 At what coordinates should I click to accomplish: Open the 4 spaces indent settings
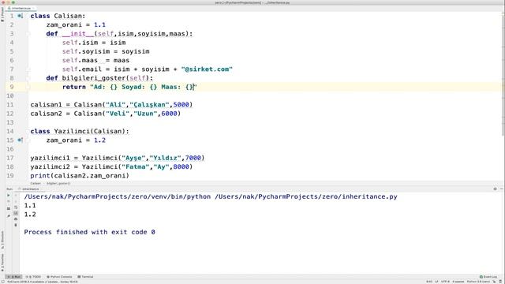pos(458,282)
